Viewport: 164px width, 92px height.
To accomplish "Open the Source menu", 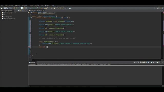I will tap(11, 6).
